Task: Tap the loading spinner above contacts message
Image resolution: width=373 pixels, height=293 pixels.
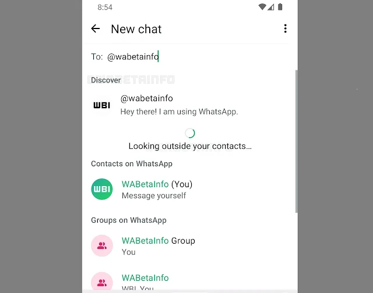Action: coord(190,133)
